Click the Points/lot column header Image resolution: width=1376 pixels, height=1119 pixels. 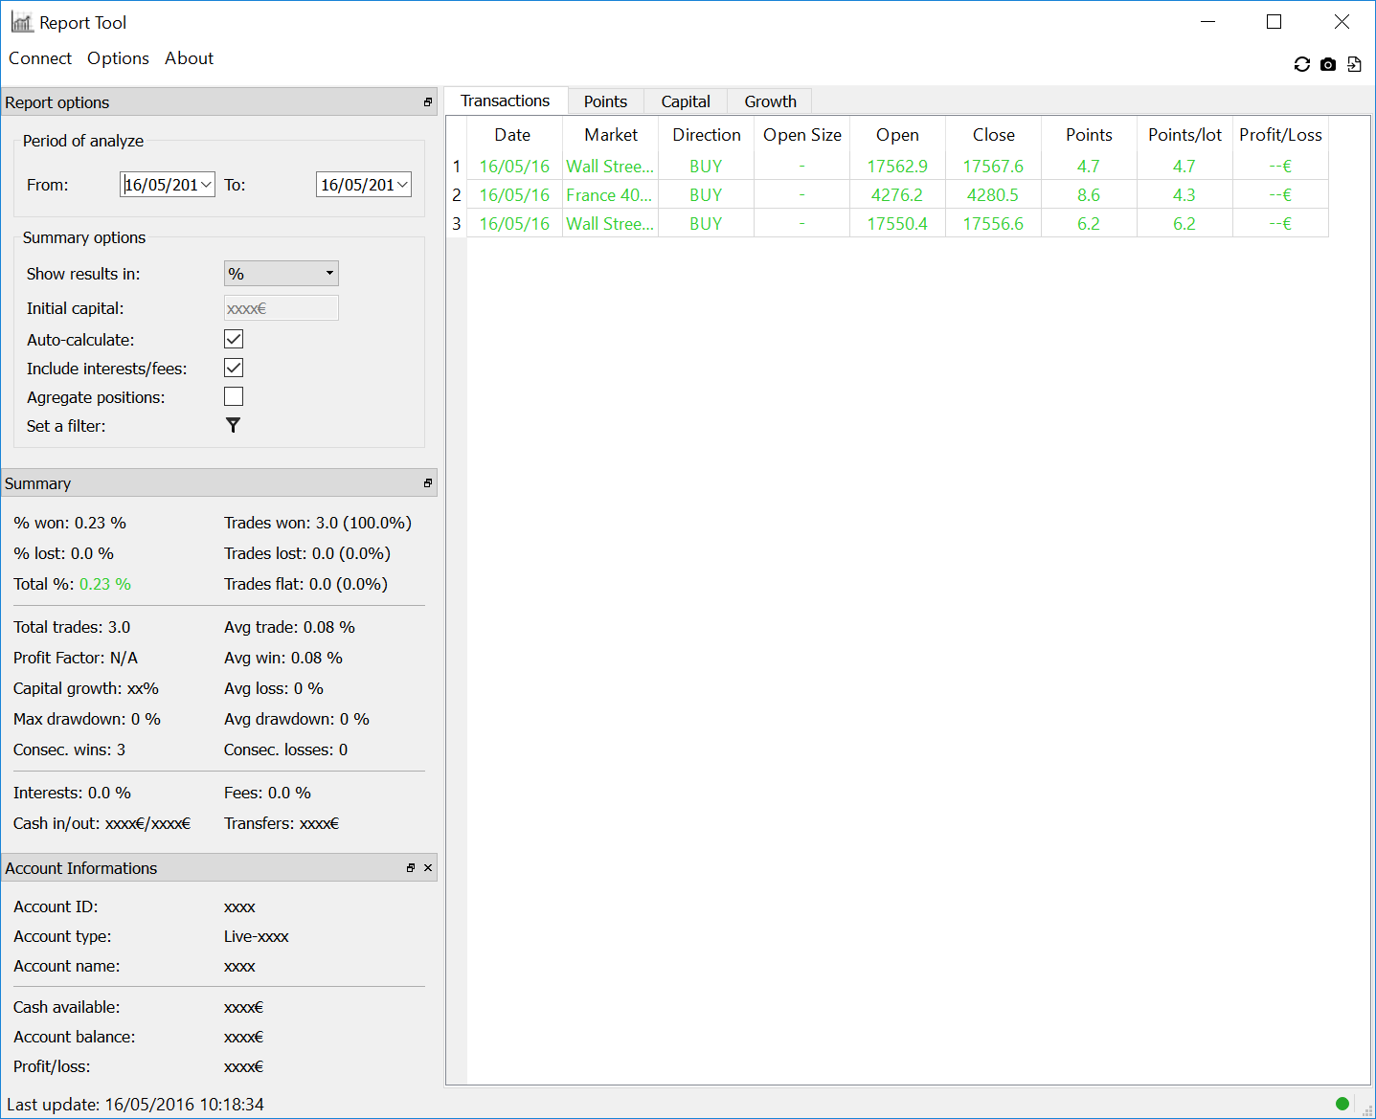tap(1185, 135)
